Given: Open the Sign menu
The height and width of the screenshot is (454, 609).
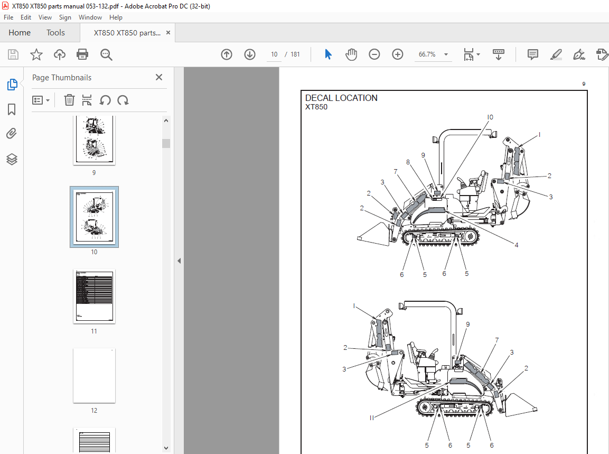Looking at the screenshot, I should coord(65,17).
